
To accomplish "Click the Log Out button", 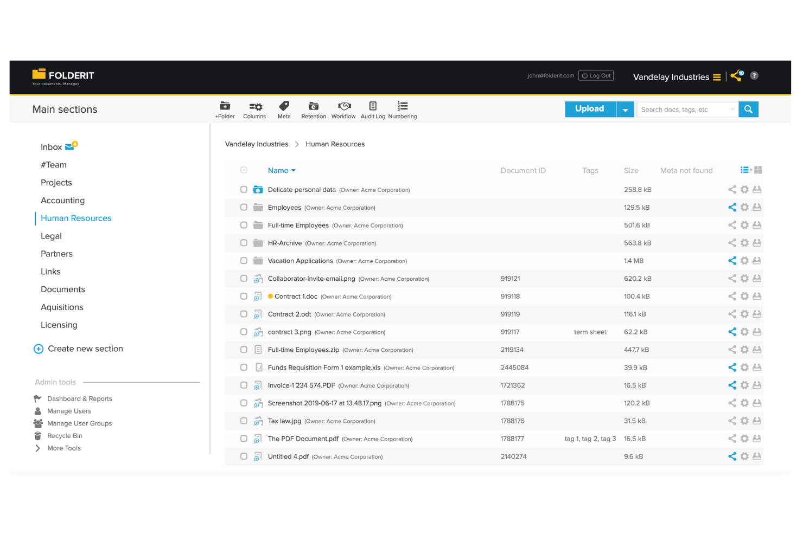I will click(x=596, y=75).
